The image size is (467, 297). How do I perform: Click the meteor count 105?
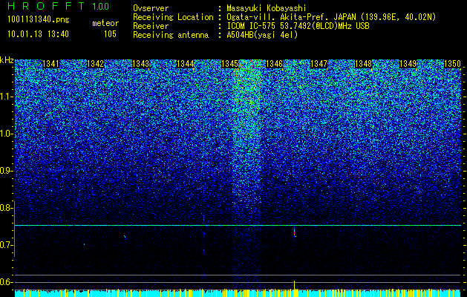point(110,34)
